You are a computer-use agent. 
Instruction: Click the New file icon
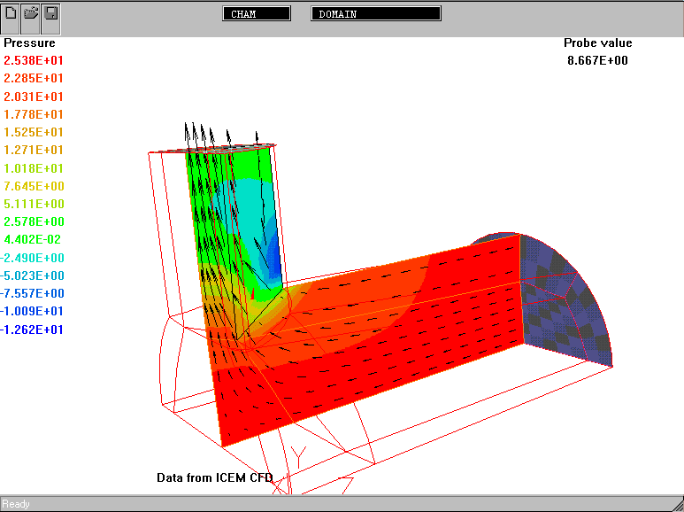tap(12, 14)
